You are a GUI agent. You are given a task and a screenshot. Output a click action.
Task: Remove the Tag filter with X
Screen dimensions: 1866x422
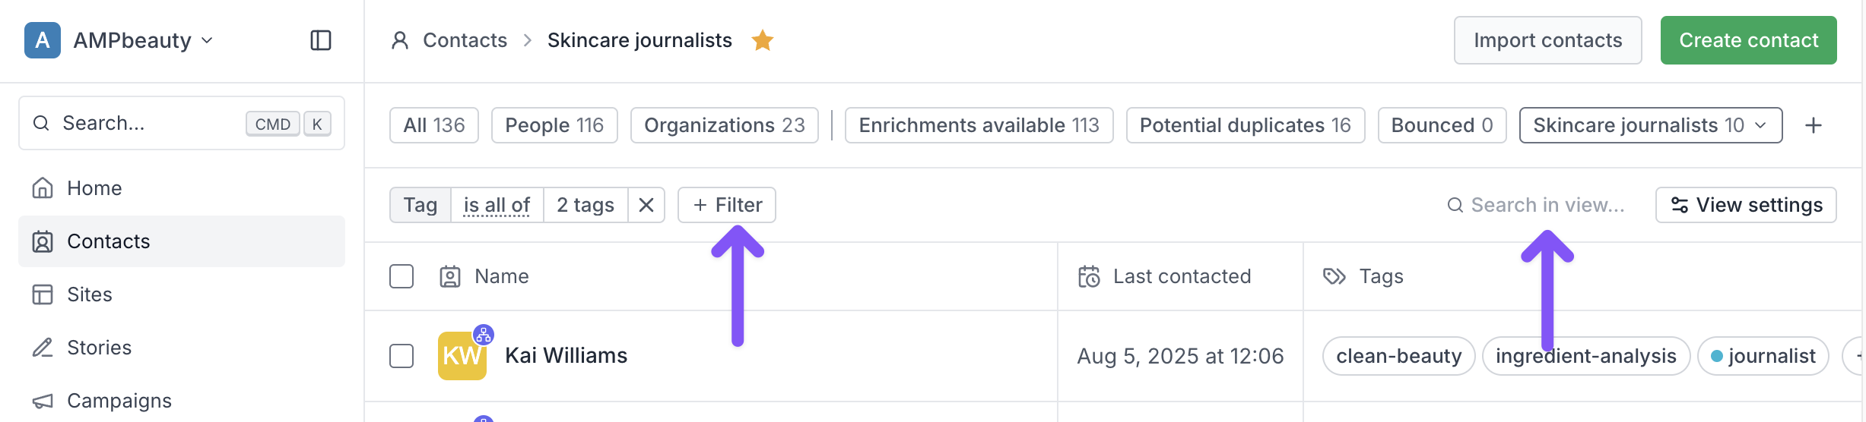[x=646, y=205]
